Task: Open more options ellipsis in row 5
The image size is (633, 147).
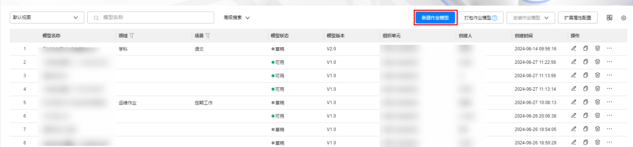Action: (x=610, y=102)
